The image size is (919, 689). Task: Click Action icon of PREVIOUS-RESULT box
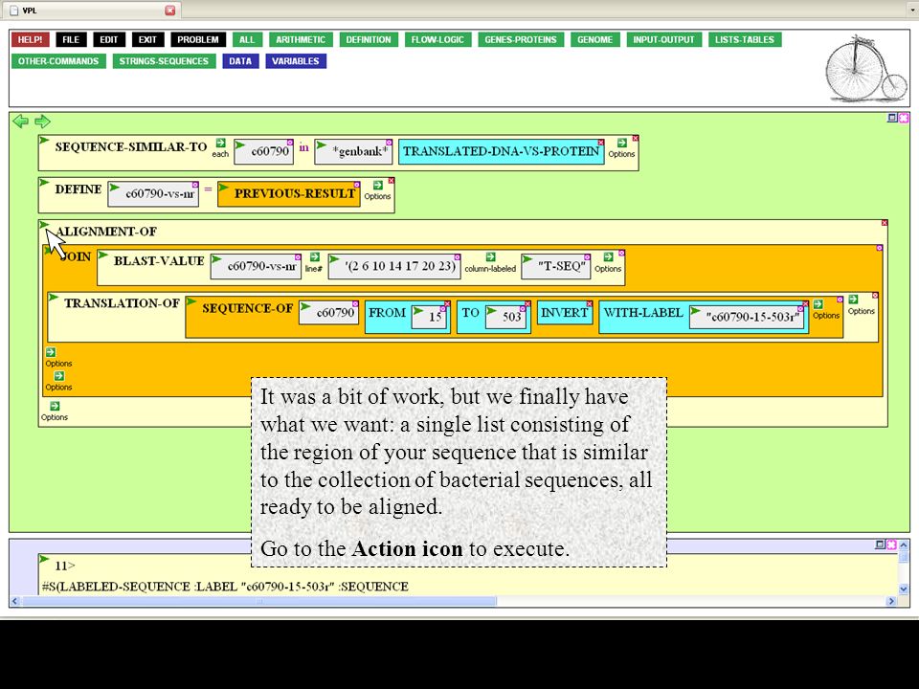point(223,188)
